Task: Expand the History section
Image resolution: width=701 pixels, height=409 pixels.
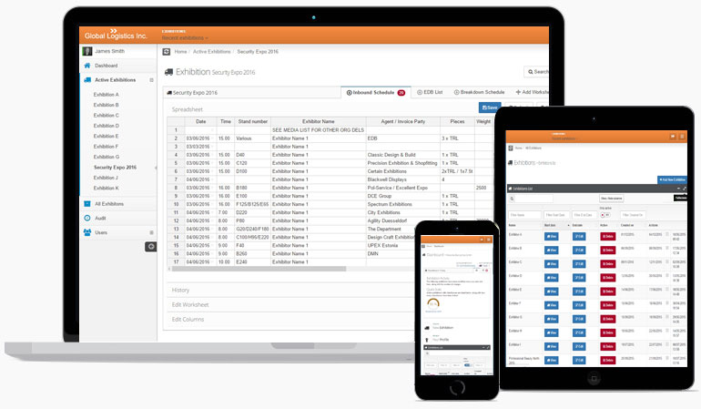Action: tap(180, 290)
